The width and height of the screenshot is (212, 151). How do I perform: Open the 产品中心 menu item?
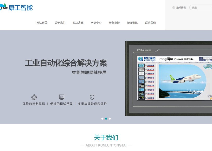point(96,23)
